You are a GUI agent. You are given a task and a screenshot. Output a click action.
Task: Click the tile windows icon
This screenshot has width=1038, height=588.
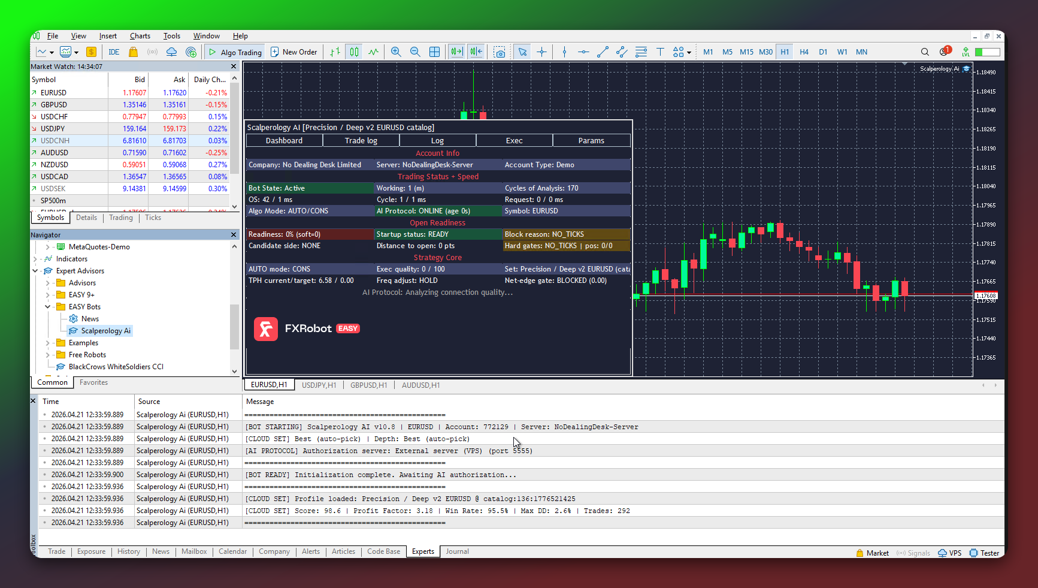pyautogui.click(x=435, y=52)
